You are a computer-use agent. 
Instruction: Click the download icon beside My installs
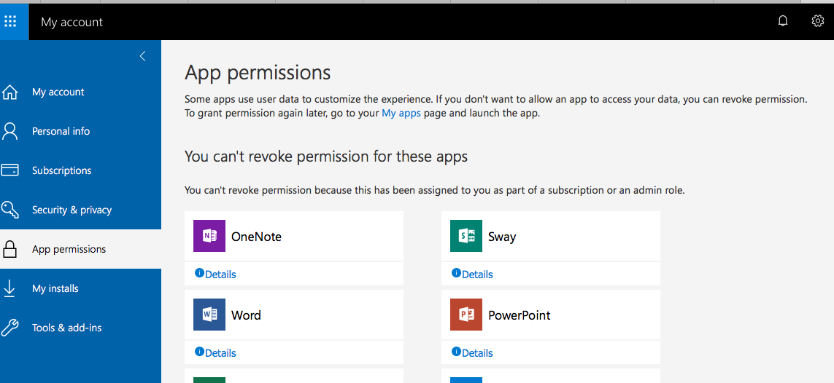pyautogui.click(x=9, y=288)
